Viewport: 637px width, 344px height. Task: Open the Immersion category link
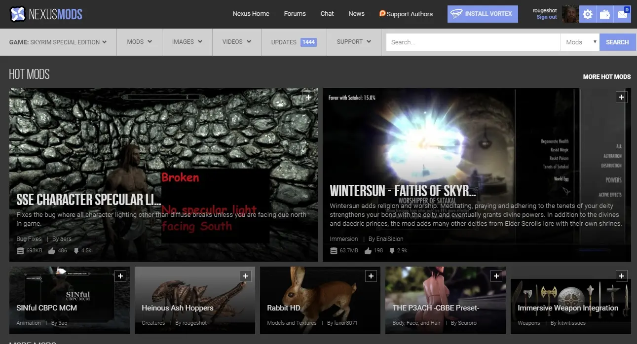pos(344,239)
